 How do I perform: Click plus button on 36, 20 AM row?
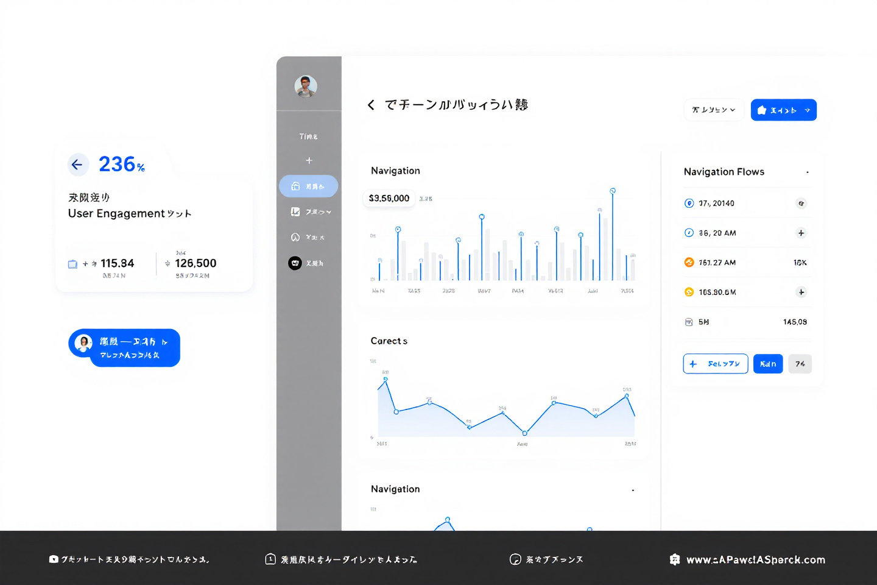click(x=801, y=233)
